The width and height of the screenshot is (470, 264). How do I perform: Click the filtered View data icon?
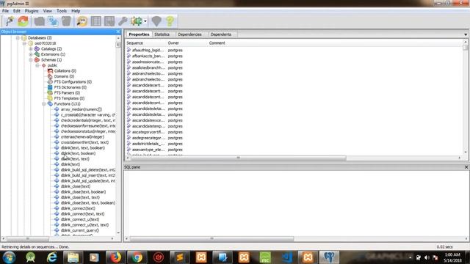coord(109,21)
